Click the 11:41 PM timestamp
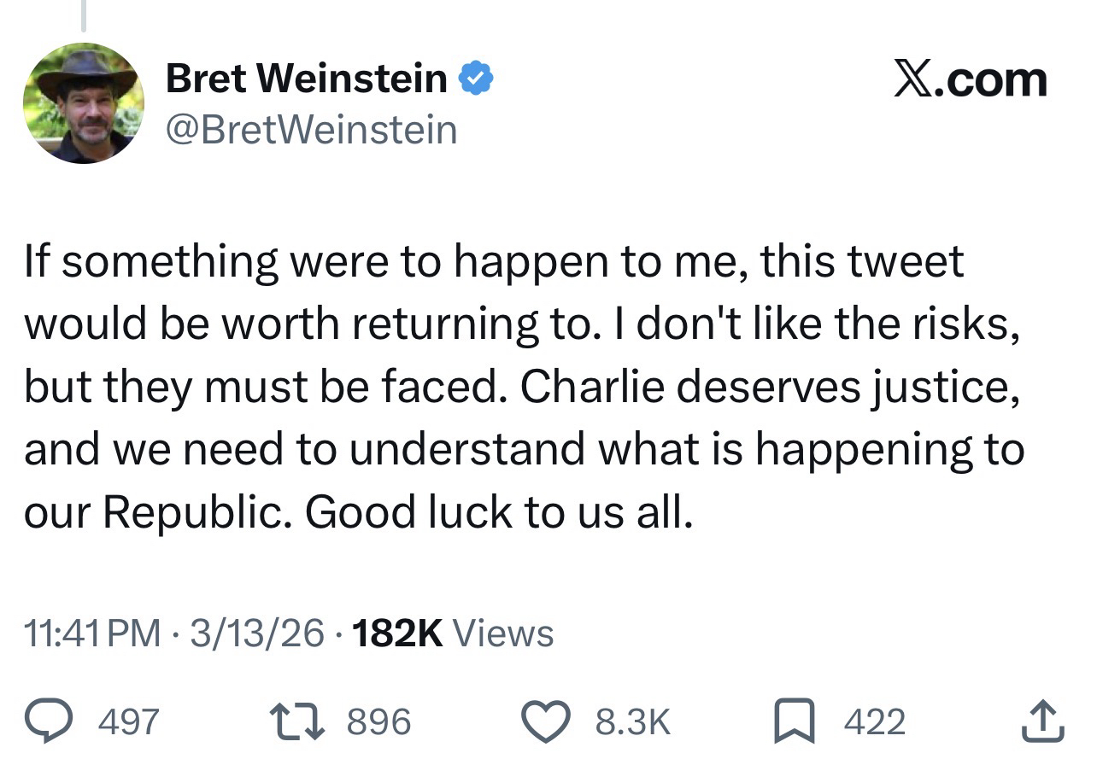1097x759 pixels. point(92,633)
